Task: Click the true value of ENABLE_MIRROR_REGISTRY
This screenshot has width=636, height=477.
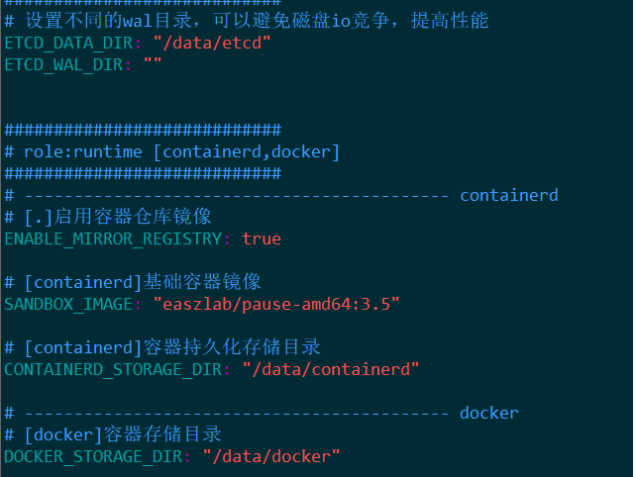Action: tap(262, 238)
